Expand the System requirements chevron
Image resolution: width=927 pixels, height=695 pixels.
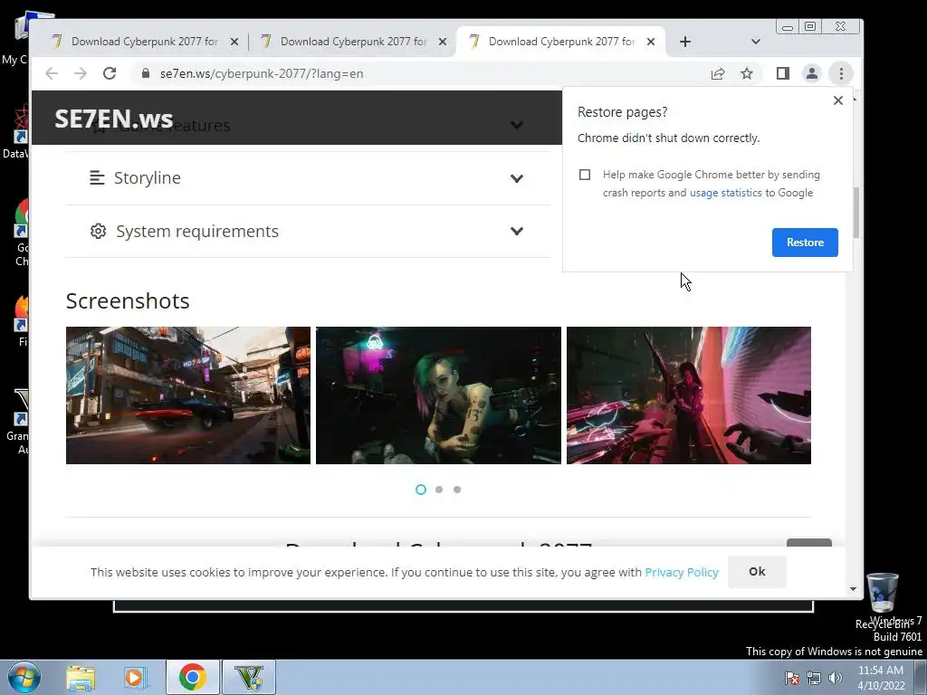coord(517,231)
